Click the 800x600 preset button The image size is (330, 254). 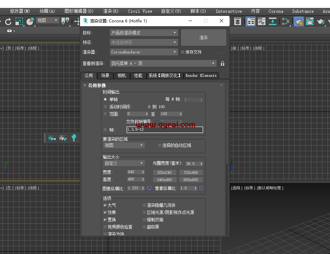point(191,180)
